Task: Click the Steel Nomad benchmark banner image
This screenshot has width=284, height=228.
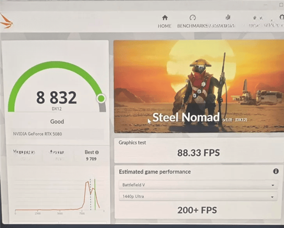Action: click(199, 86)
